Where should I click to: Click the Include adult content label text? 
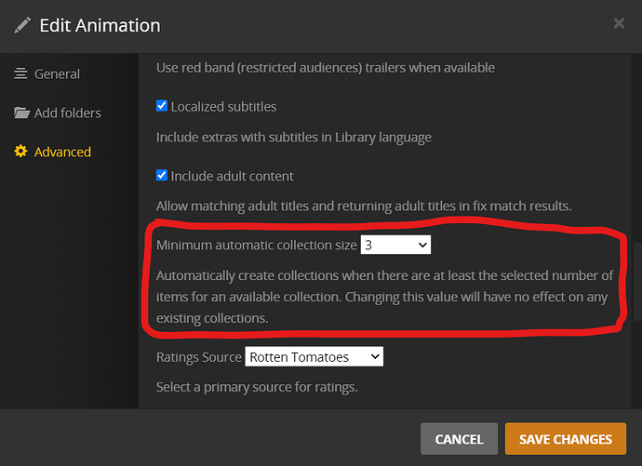[x=232, y=176]
